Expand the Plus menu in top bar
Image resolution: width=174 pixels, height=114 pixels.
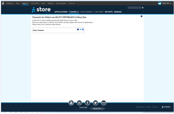71,3
